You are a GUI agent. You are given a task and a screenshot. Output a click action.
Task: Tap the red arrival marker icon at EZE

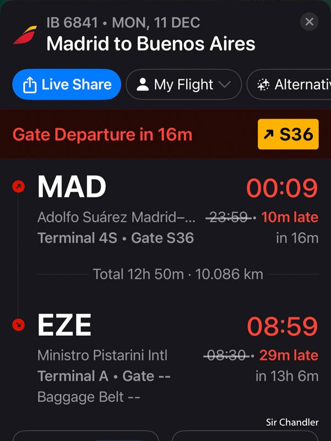coord(18,325)
